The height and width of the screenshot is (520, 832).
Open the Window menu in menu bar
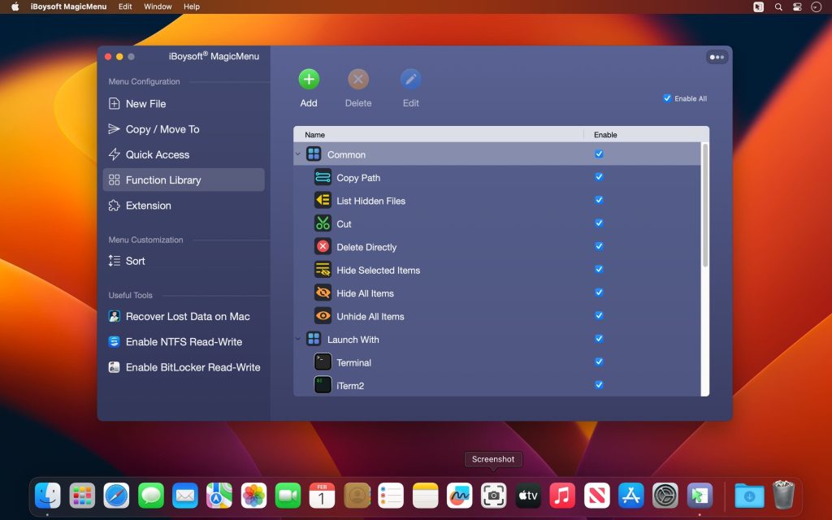[158, 6]
